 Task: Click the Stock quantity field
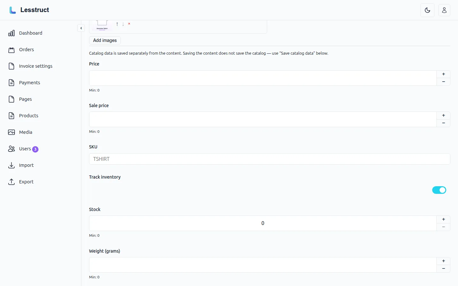coord(263,223)
